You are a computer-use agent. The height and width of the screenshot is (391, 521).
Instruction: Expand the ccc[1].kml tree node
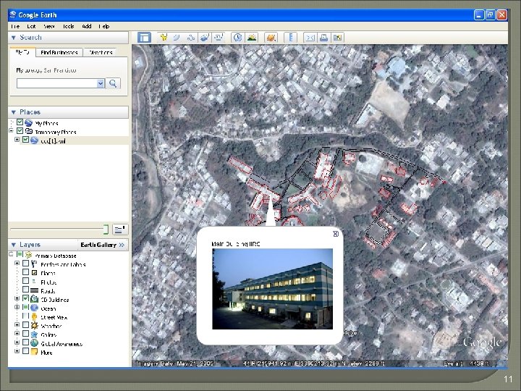click(17, 140)
